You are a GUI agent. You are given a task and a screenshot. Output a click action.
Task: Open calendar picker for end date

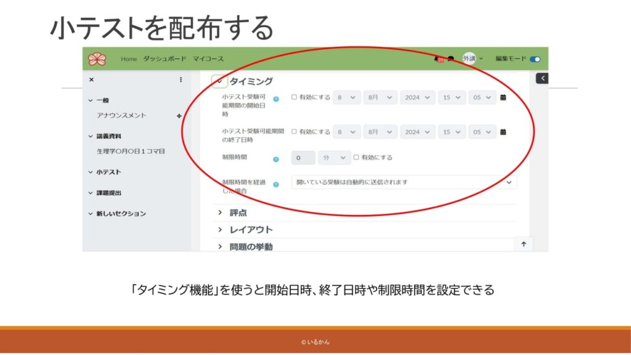(x=503, y=132)
